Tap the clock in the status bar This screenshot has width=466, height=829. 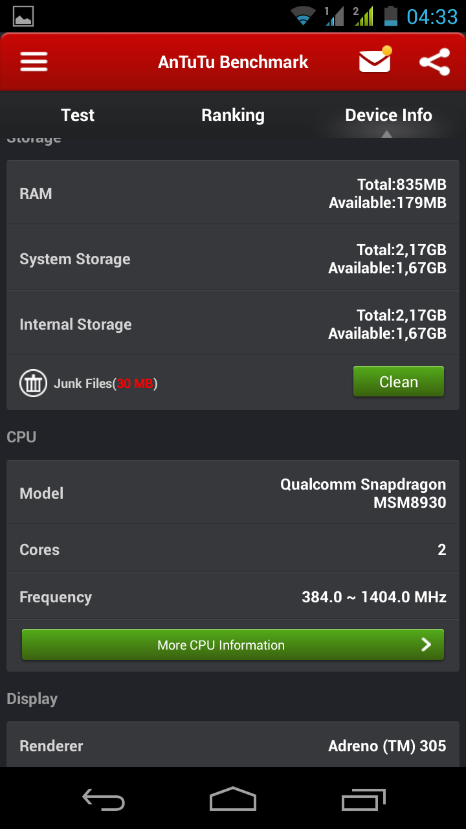click(432, 16)
